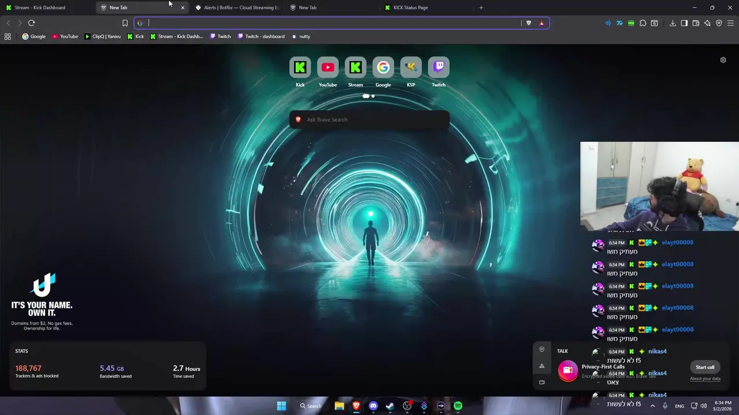
Task: Reload the current page
Action: 31,23
